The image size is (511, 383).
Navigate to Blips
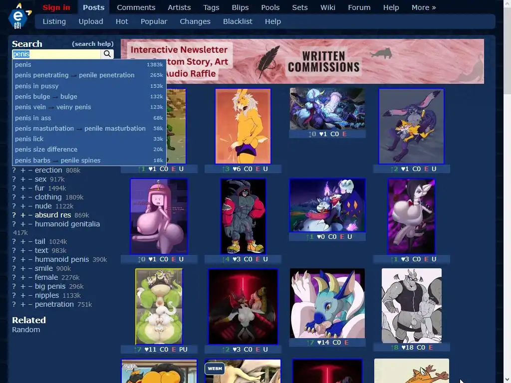240,7
